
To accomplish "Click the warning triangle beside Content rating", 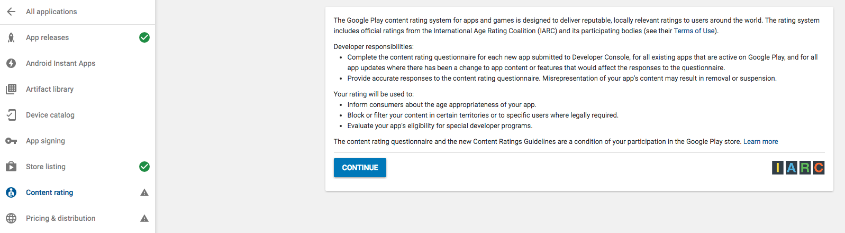I will (144, 193).
